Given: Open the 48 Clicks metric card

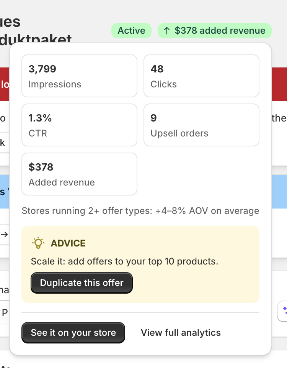Looking at the screenshot, I should tap(201, 76).
